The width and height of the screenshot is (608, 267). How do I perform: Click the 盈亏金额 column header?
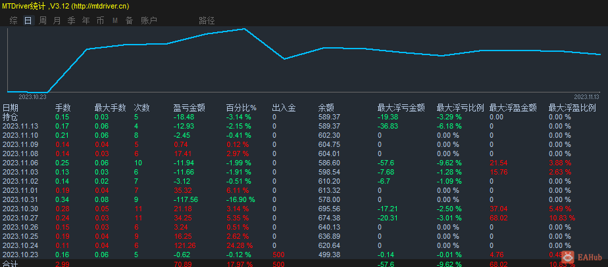pyautogui.click(x=190, y=108)
